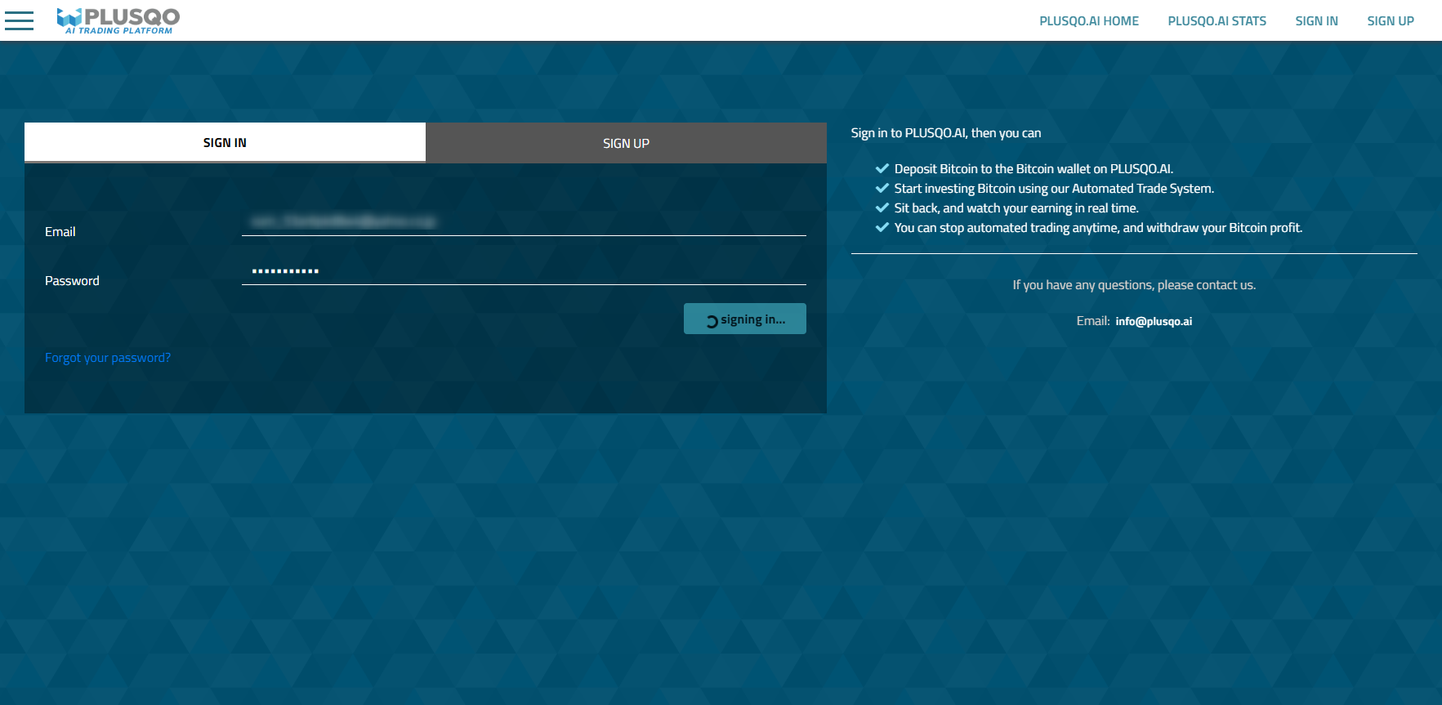Click checkmark beside 'You can stop automated trading'
This screenshot has height=705, width=1442.
(x=882, y=227)
